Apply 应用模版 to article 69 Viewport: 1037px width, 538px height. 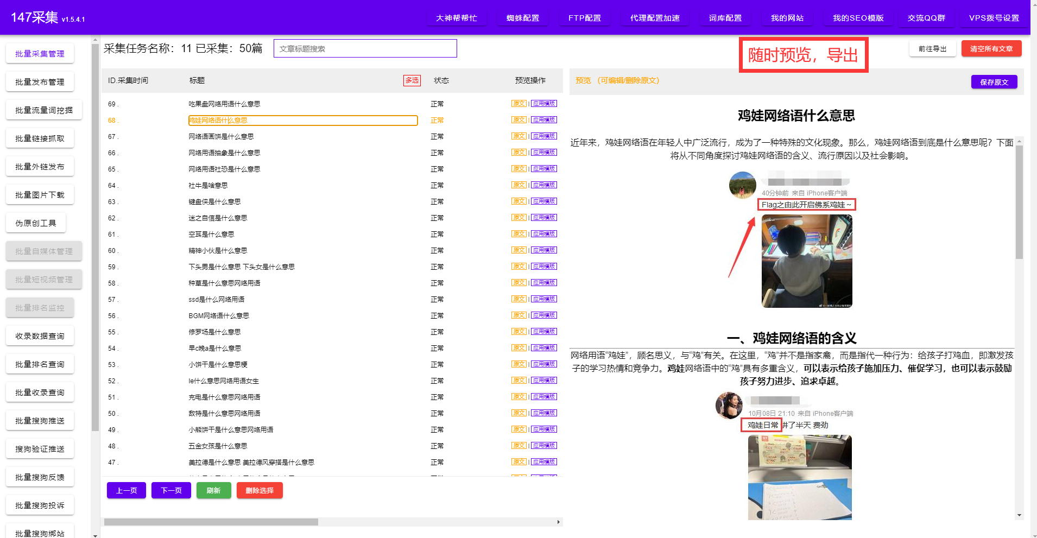pyautogui.click(x=544, y=104)
